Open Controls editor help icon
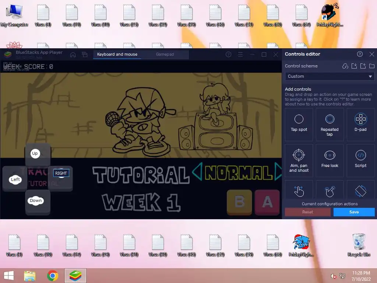The height and width of the screenshot is (283, 377). [x=360, y=54]
